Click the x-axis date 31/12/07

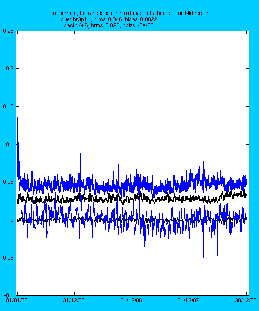pos(188,300)
